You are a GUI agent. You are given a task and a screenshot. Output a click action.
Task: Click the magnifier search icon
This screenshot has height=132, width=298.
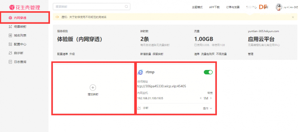(x=126, y=6)
